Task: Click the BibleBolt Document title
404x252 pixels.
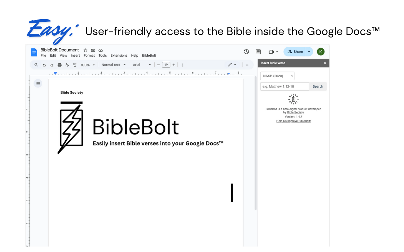Action: coord(60,50)
